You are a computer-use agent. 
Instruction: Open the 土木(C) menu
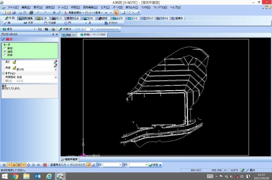tap(105, 8)
